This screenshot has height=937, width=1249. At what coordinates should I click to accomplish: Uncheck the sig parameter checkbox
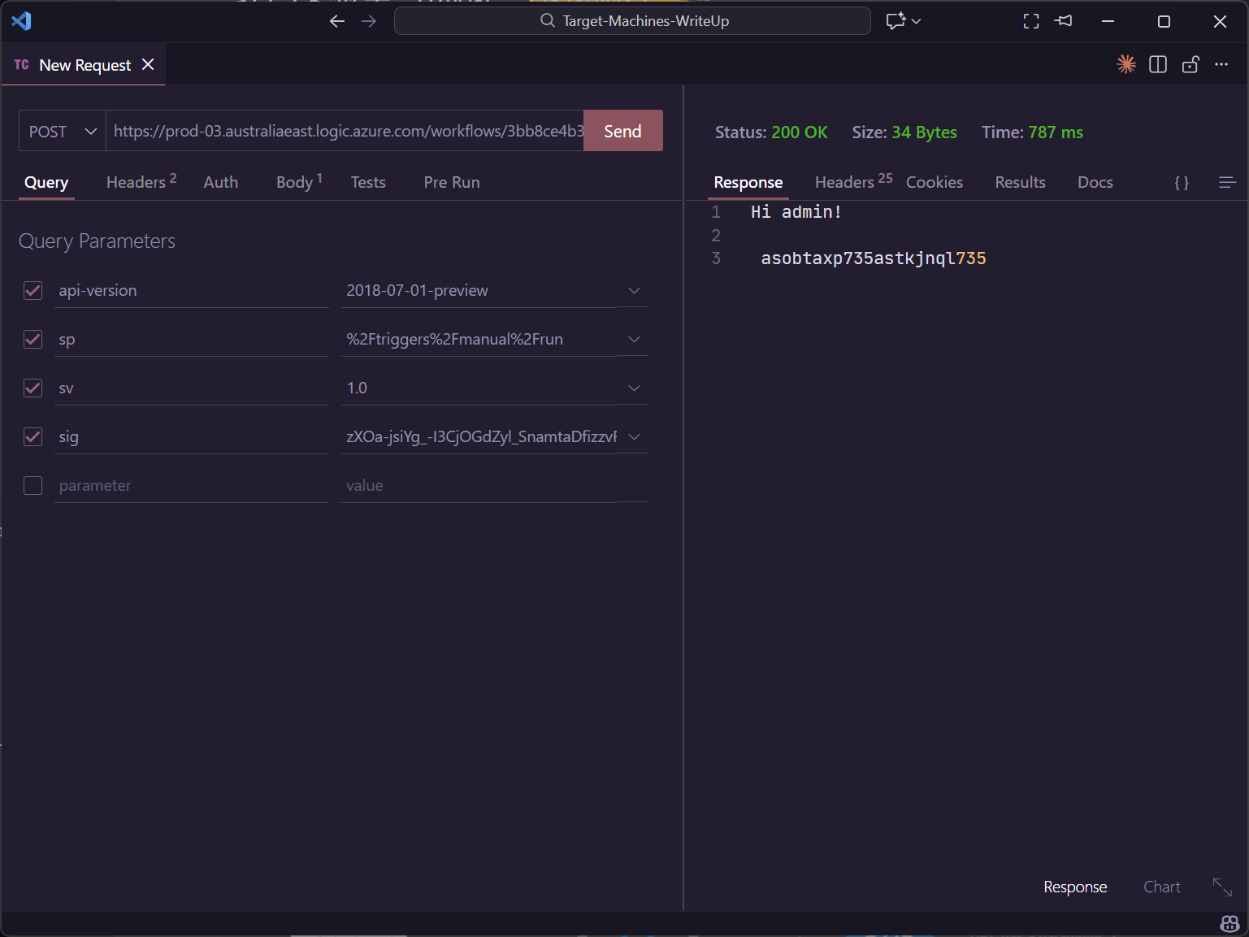(x=33, y=437)
